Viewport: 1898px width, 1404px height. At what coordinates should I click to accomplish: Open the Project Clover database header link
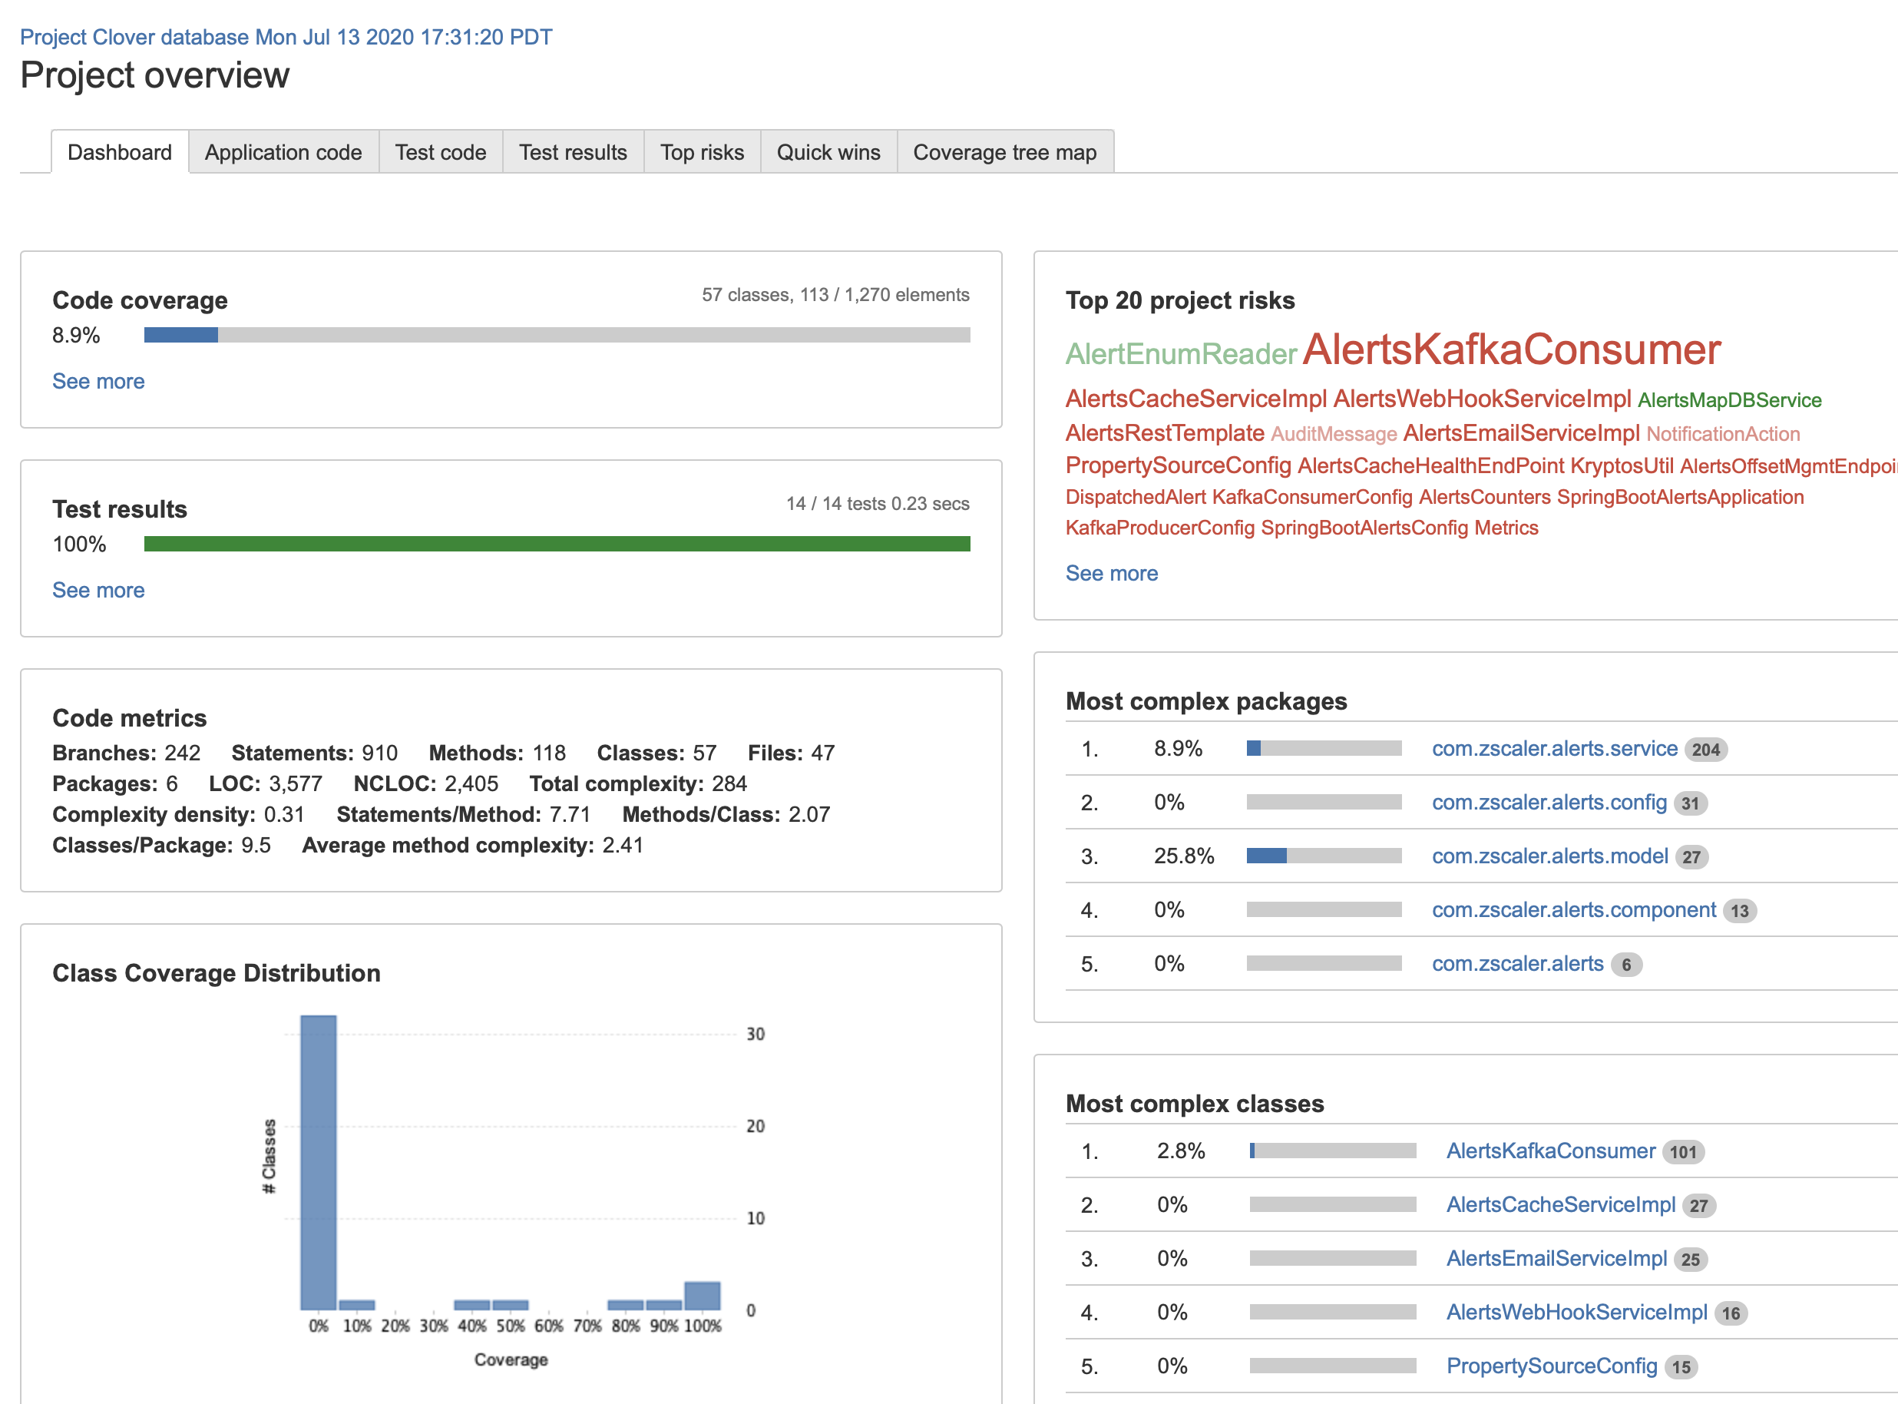click(286, 38)
